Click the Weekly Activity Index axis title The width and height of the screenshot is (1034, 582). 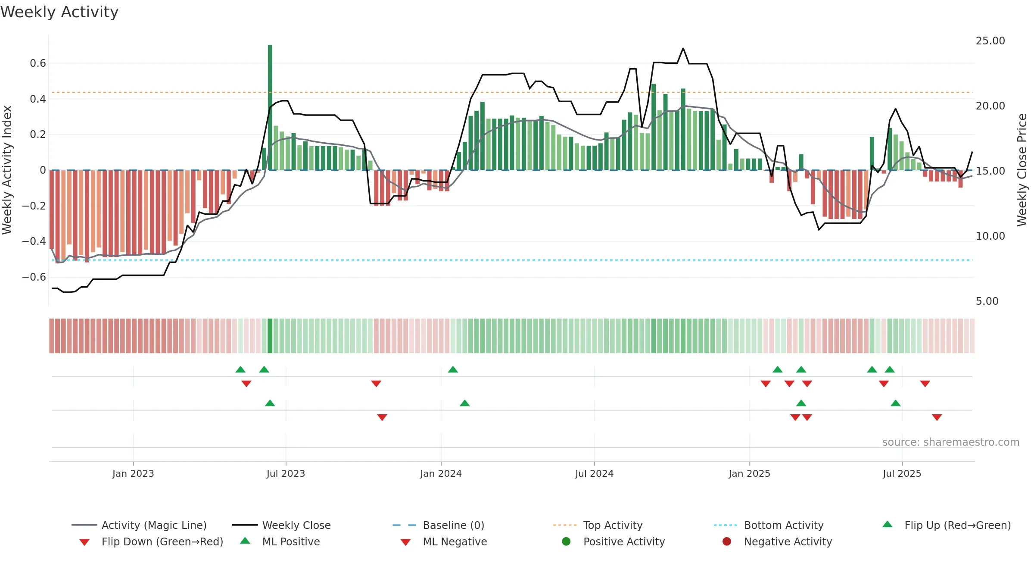[7, 170]
